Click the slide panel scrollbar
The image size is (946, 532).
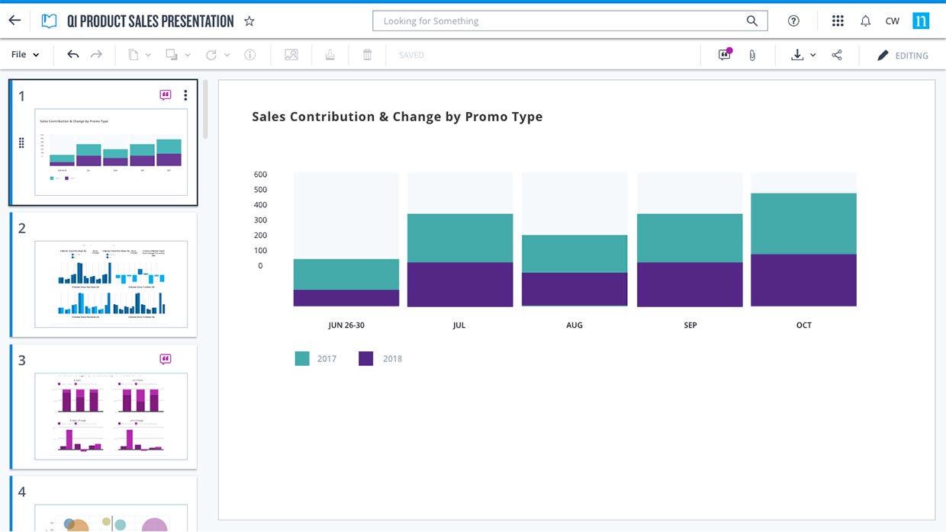(x=205, y=110)
